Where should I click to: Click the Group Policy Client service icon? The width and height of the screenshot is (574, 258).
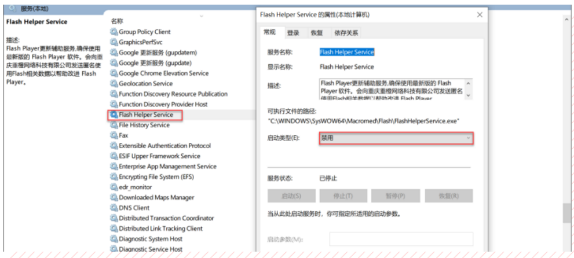[114, 32]
